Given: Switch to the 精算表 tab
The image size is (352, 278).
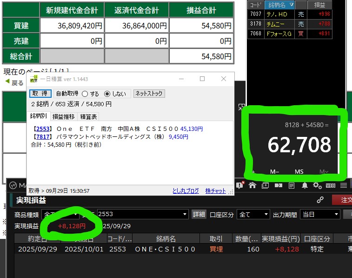Looking at the screenshot, I should click(88, 116).
